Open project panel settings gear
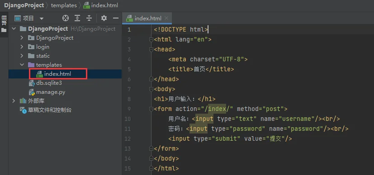The height and width of the screenshot is (175, 374). point(104,18)
